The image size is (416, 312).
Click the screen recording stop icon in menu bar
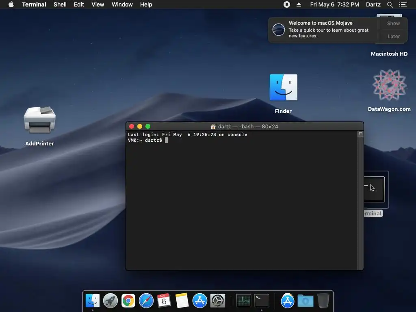point(286,4)
